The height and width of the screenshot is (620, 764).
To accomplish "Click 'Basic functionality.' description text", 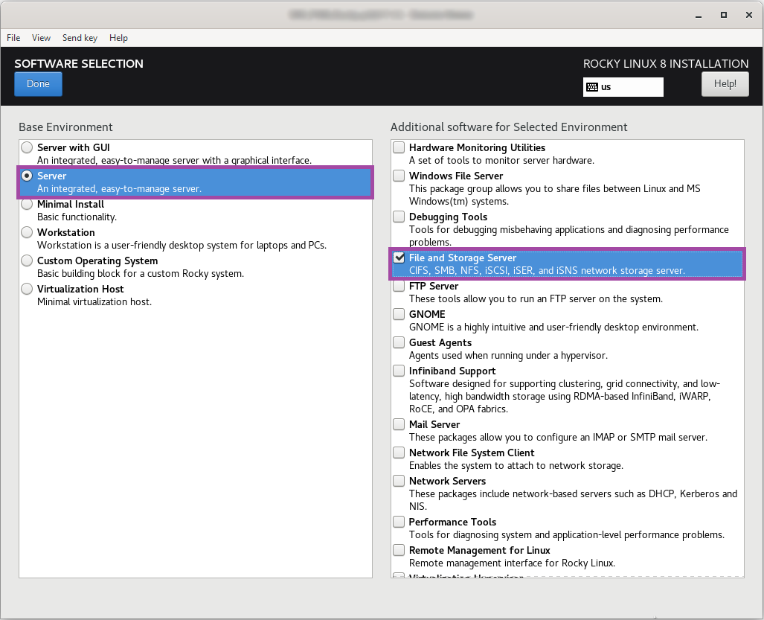I will coord(77,217).
